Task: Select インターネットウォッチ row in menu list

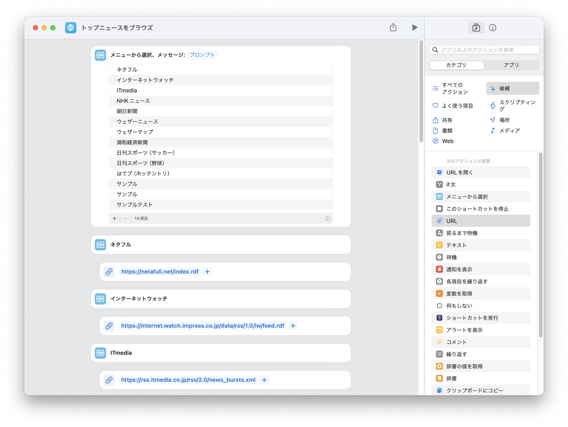Action: click(221, 80)
